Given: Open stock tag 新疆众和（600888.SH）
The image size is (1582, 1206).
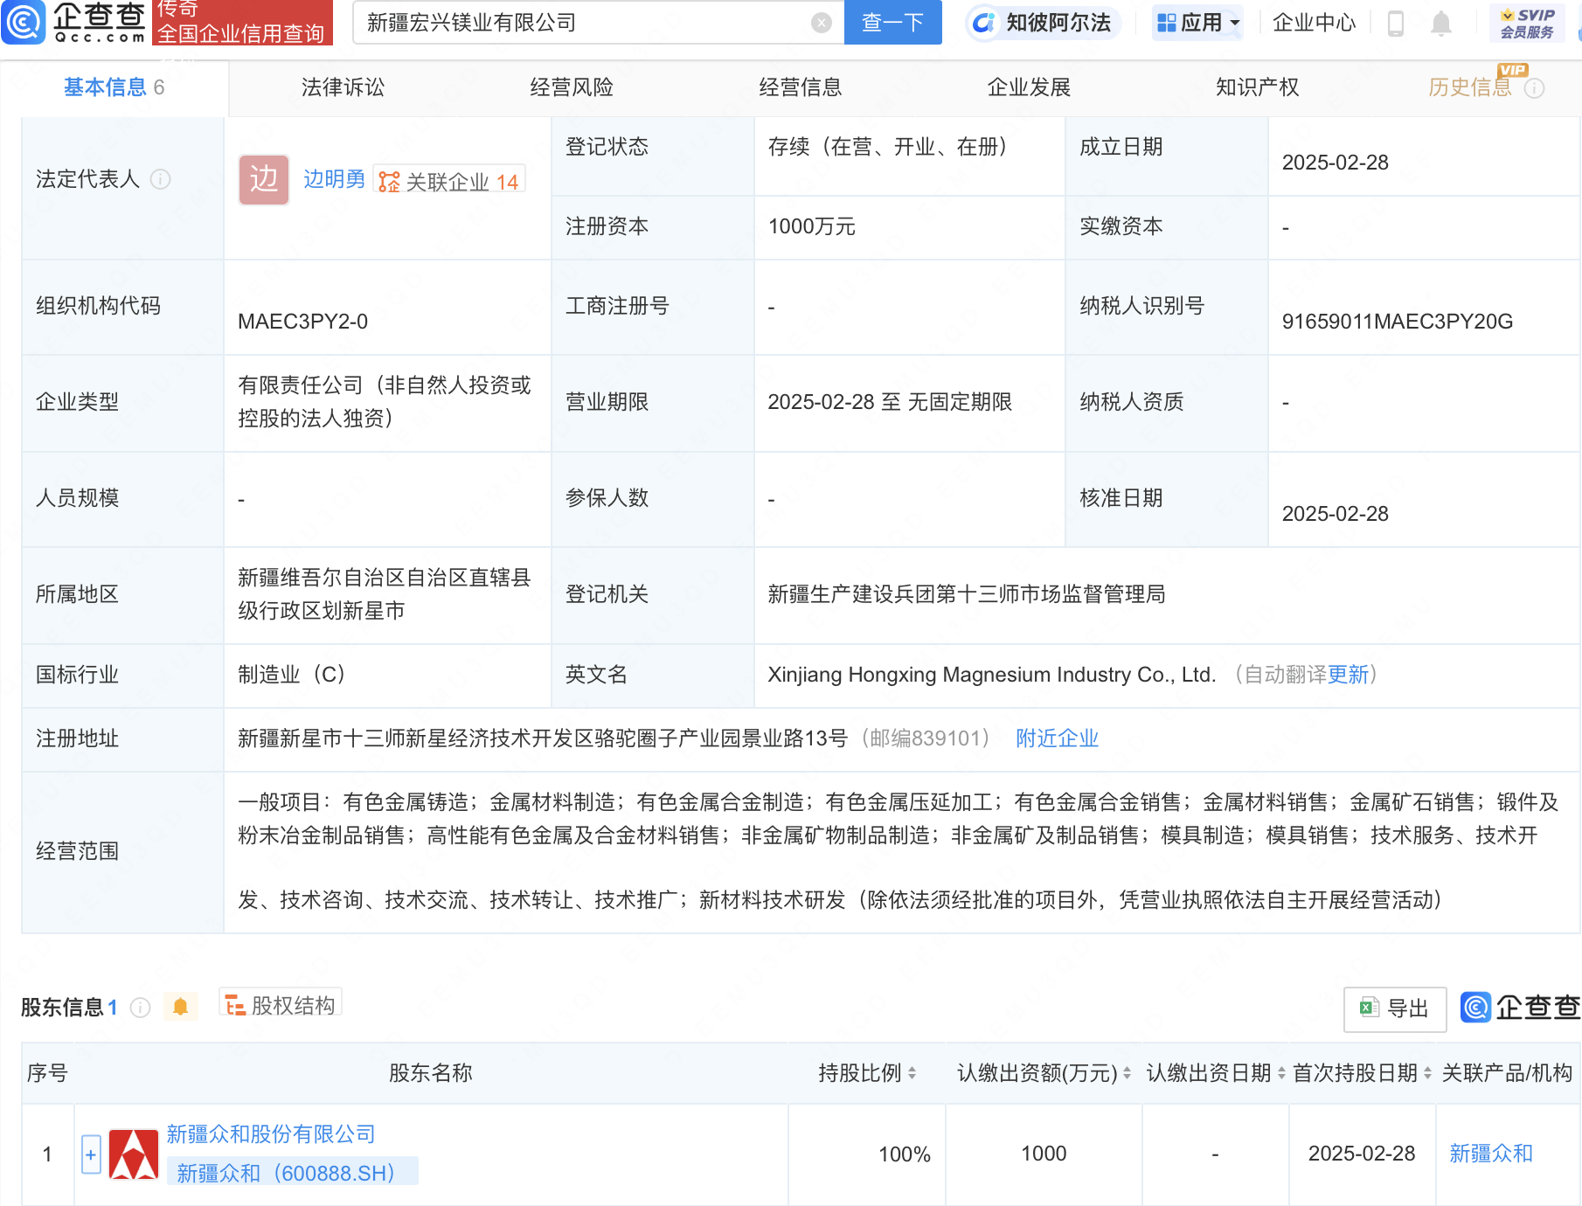Looking at the screenshot, I should 292,1173.
